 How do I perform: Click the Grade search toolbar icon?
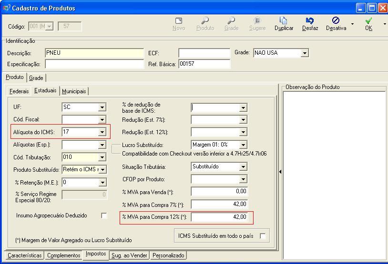[x=231, y=21]
